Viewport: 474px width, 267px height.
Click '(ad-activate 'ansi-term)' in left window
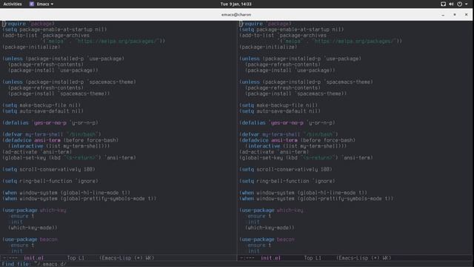pos(37,152)
